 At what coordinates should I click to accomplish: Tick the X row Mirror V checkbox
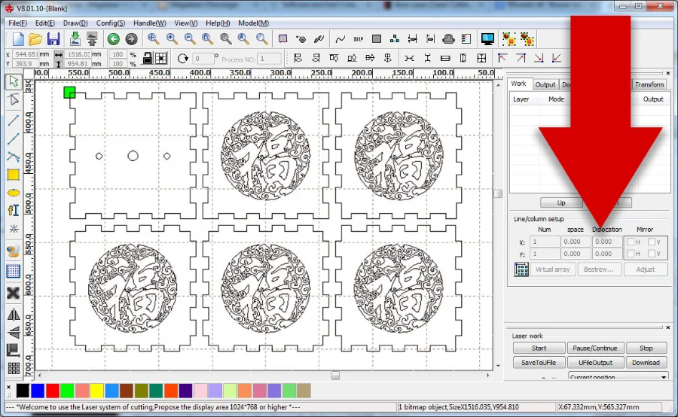pos(652,242)
